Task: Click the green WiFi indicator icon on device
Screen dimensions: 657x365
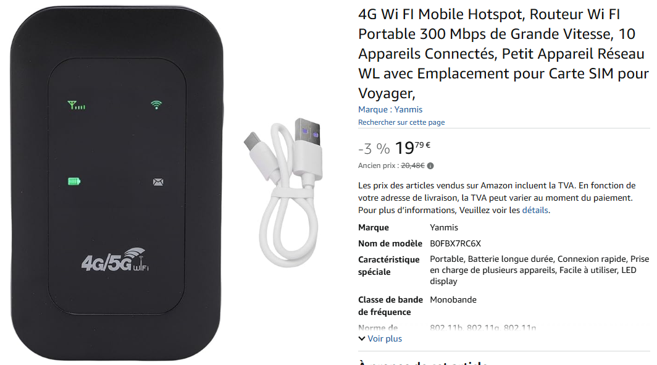Action: (156, 105)
